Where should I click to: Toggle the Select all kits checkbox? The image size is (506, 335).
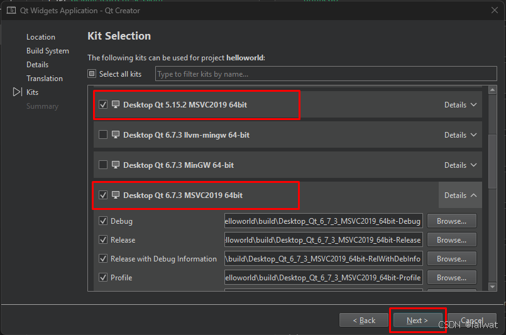[92, 74]
